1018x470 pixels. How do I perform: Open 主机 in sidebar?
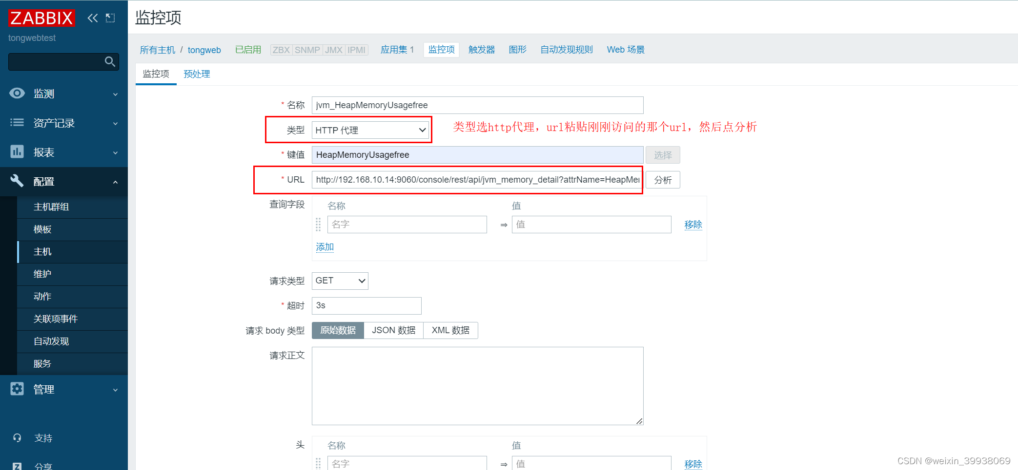point(72,252)
